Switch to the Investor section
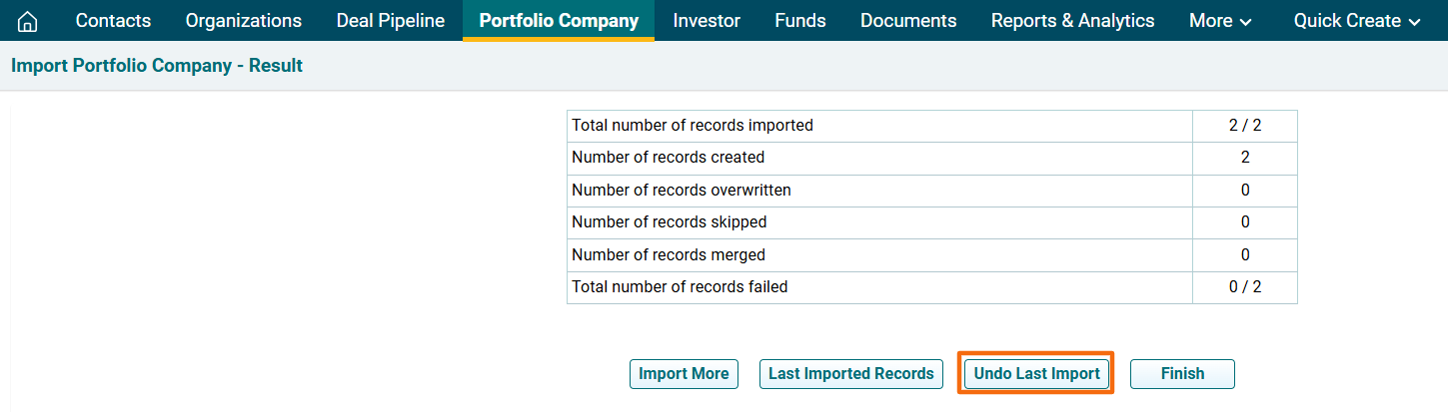This screenshot has height=412, width=1448. [x=707, y=21]
